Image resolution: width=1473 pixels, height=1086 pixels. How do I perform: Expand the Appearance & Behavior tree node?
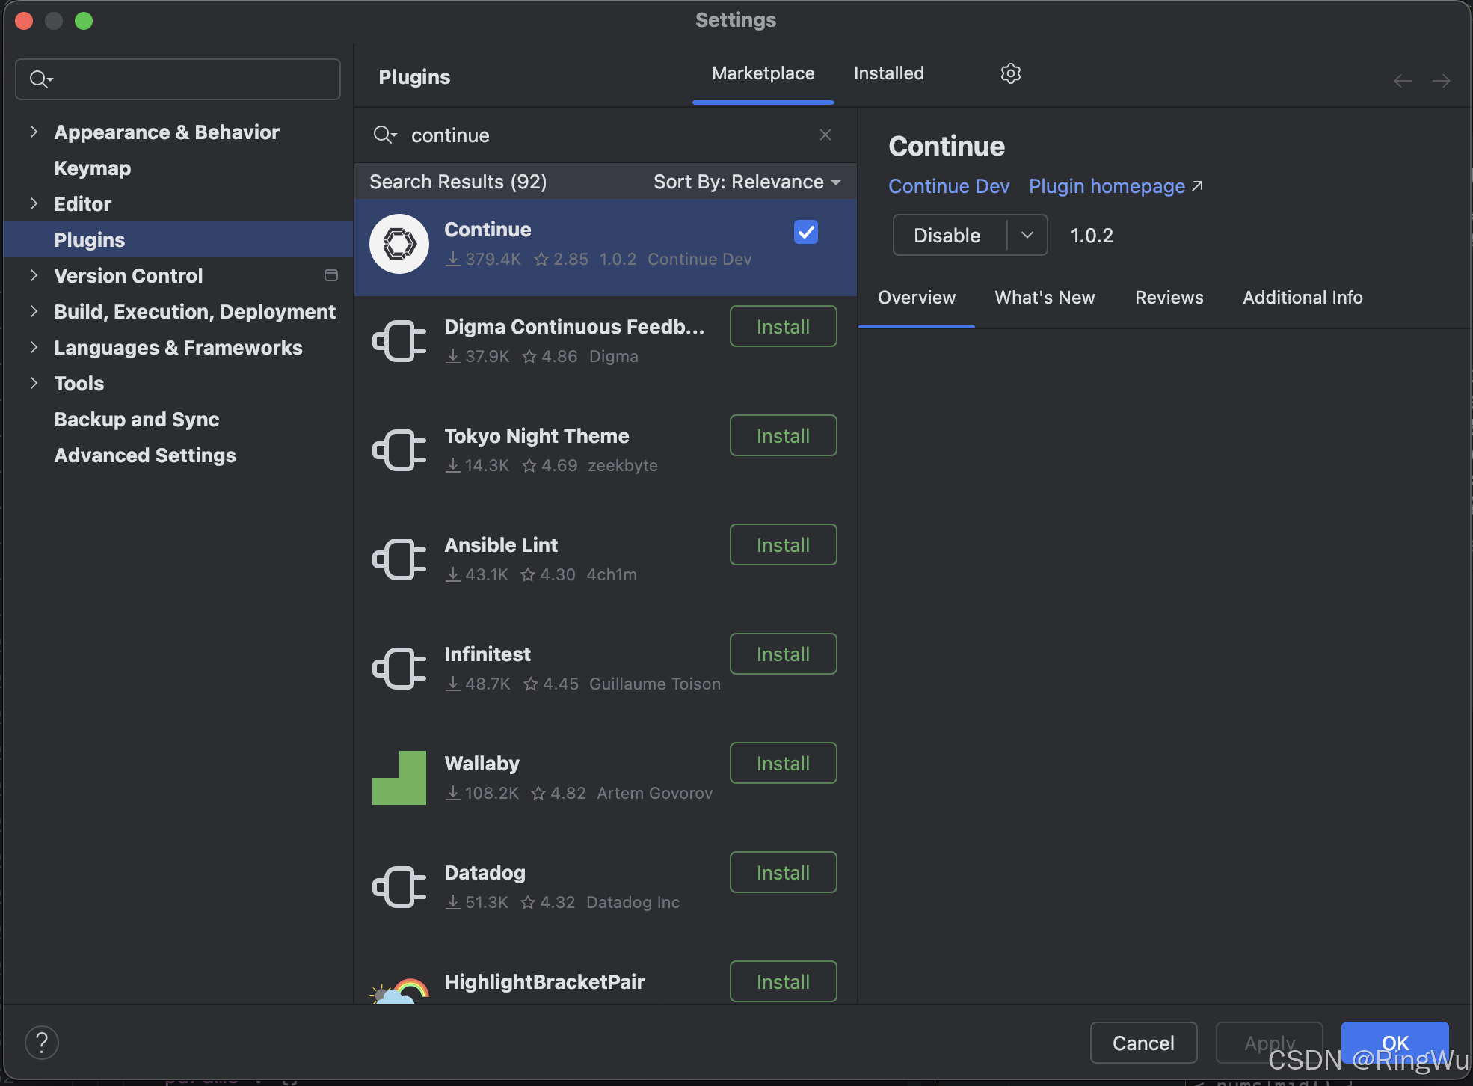tap(34, 132)
